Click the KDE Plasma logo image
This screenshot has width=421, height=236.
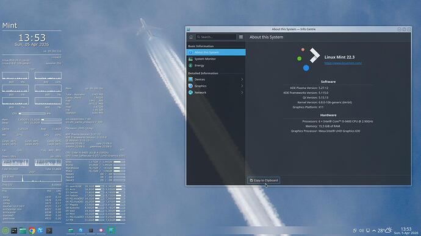(x=308, y=59)
